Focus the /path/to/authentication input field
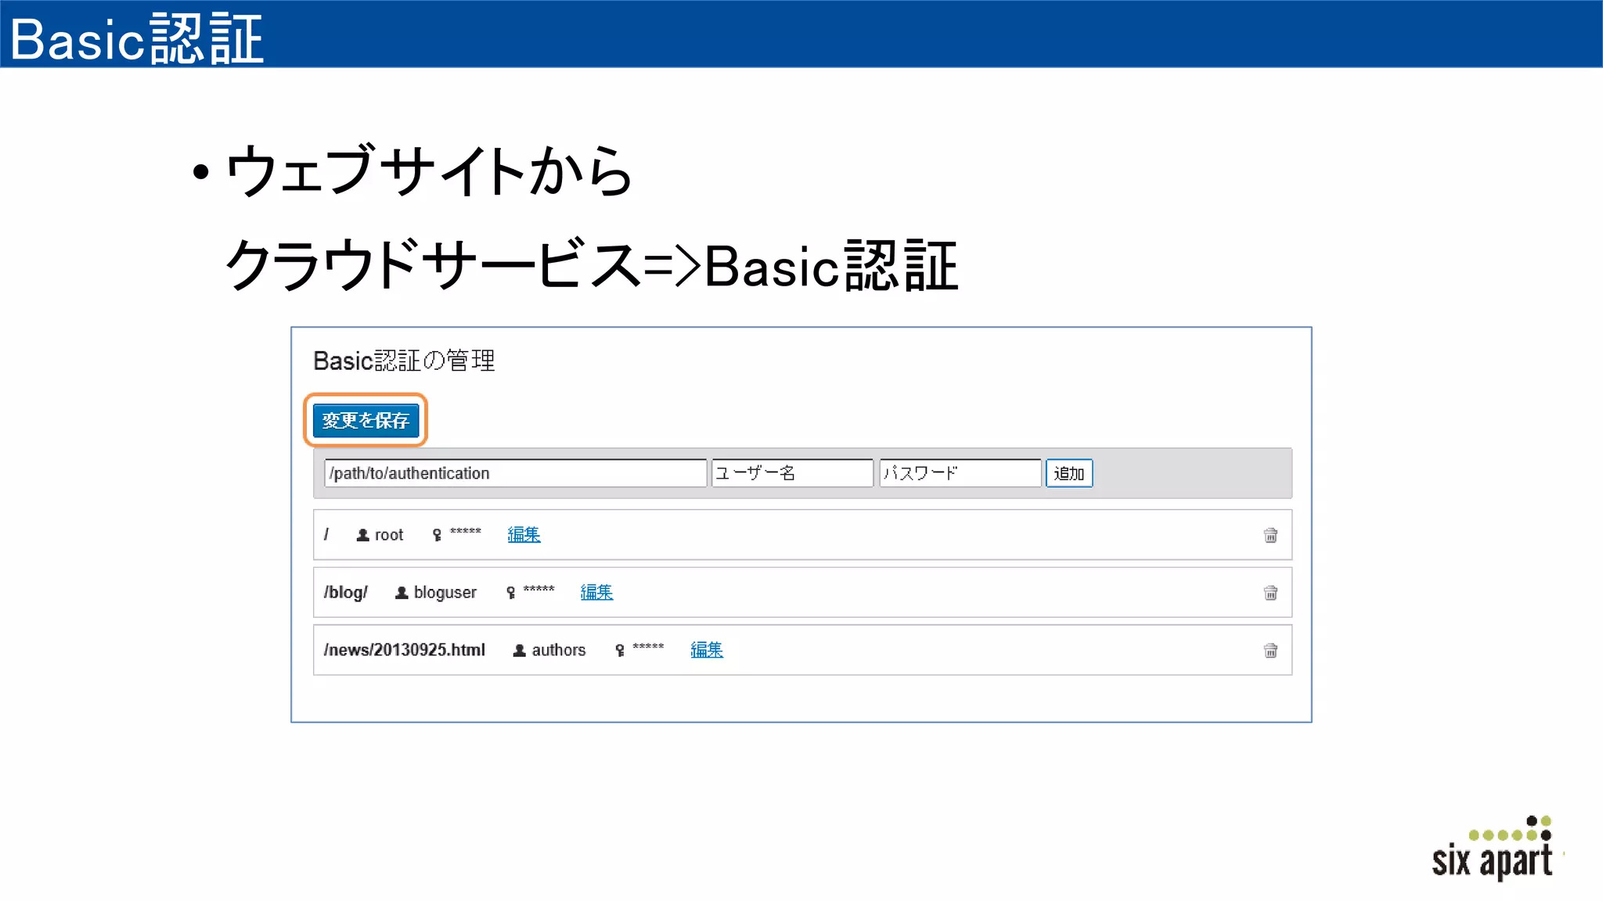1603x901 pixels. tap(516, 473)
